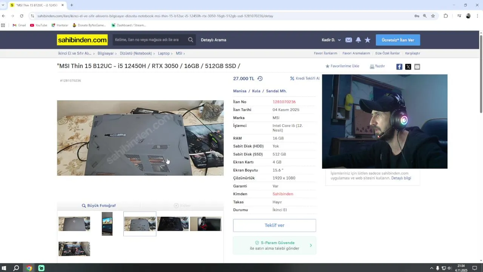Share listing on X
Viewport: 483px width, 272px height.
click(408, 67)
